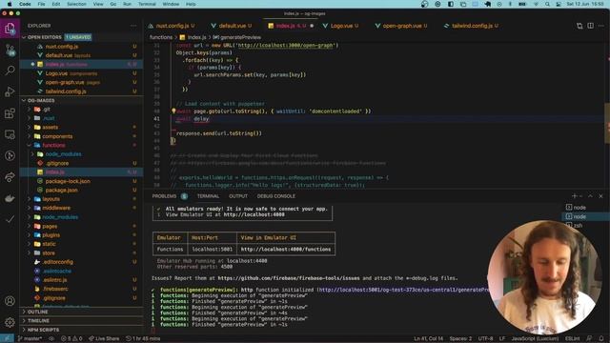Expand the components folder
The height and width of the screenshot is (343, 610).
tap(81, 136)
